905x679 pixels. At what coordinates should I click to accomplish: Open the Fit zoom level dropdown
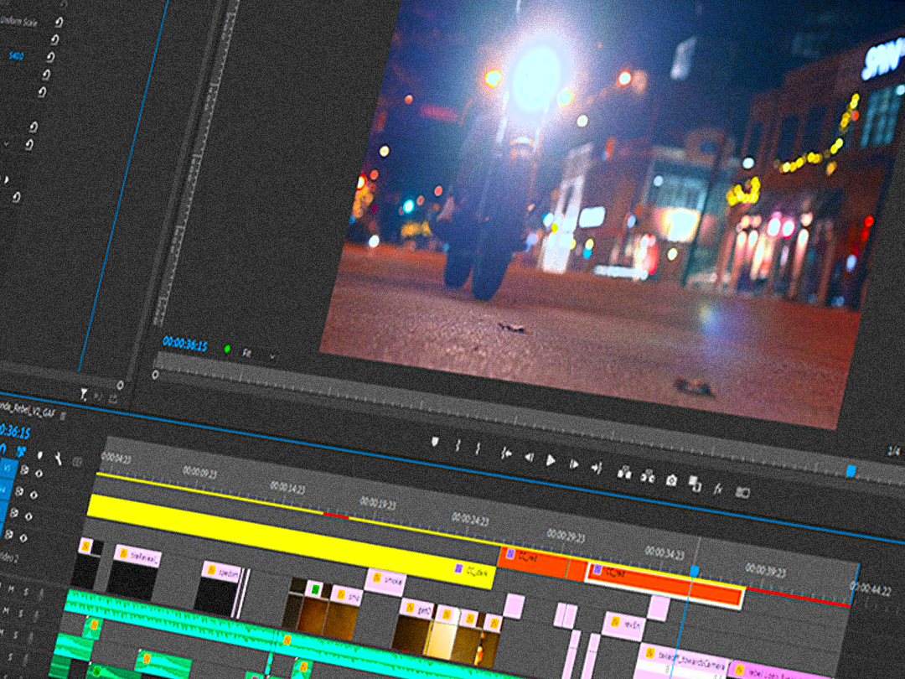258,355
